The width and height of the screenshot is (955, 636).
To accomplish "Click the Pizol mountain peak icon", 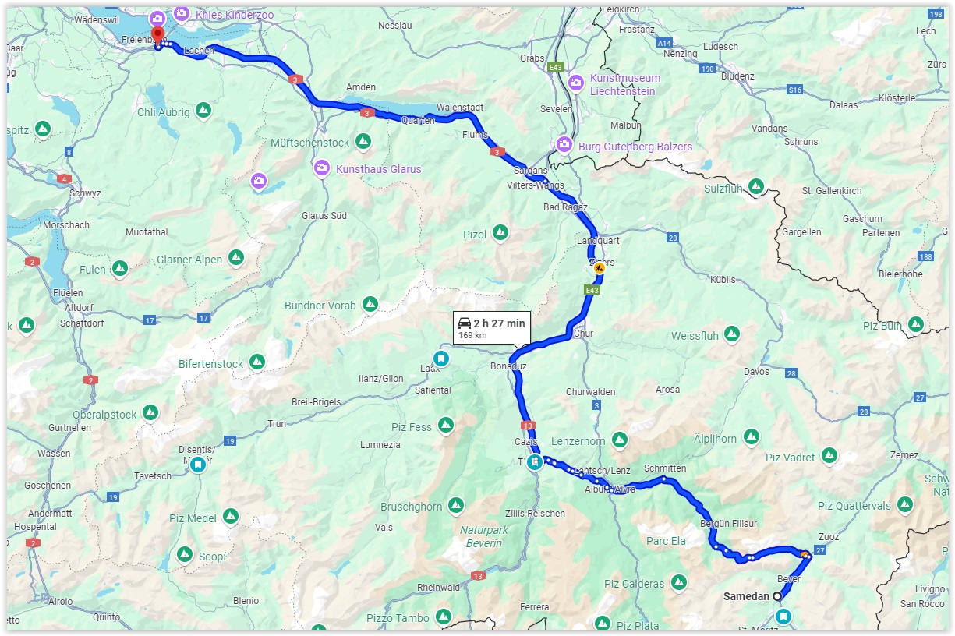I will tap(500, 232).
